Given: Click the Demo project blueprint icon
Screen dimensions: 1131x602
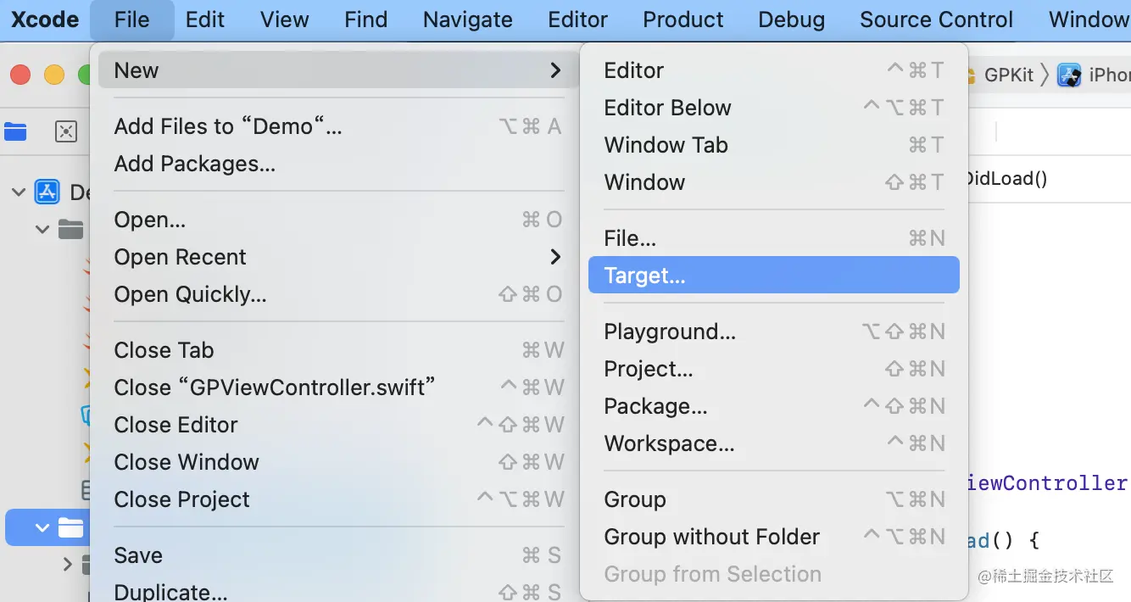Looking at the screenshot, I should coord(47,192).
